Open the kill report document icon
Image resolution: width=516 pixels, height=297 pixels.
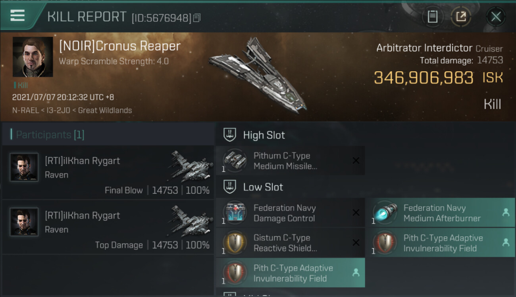click(x=432, y=17)
